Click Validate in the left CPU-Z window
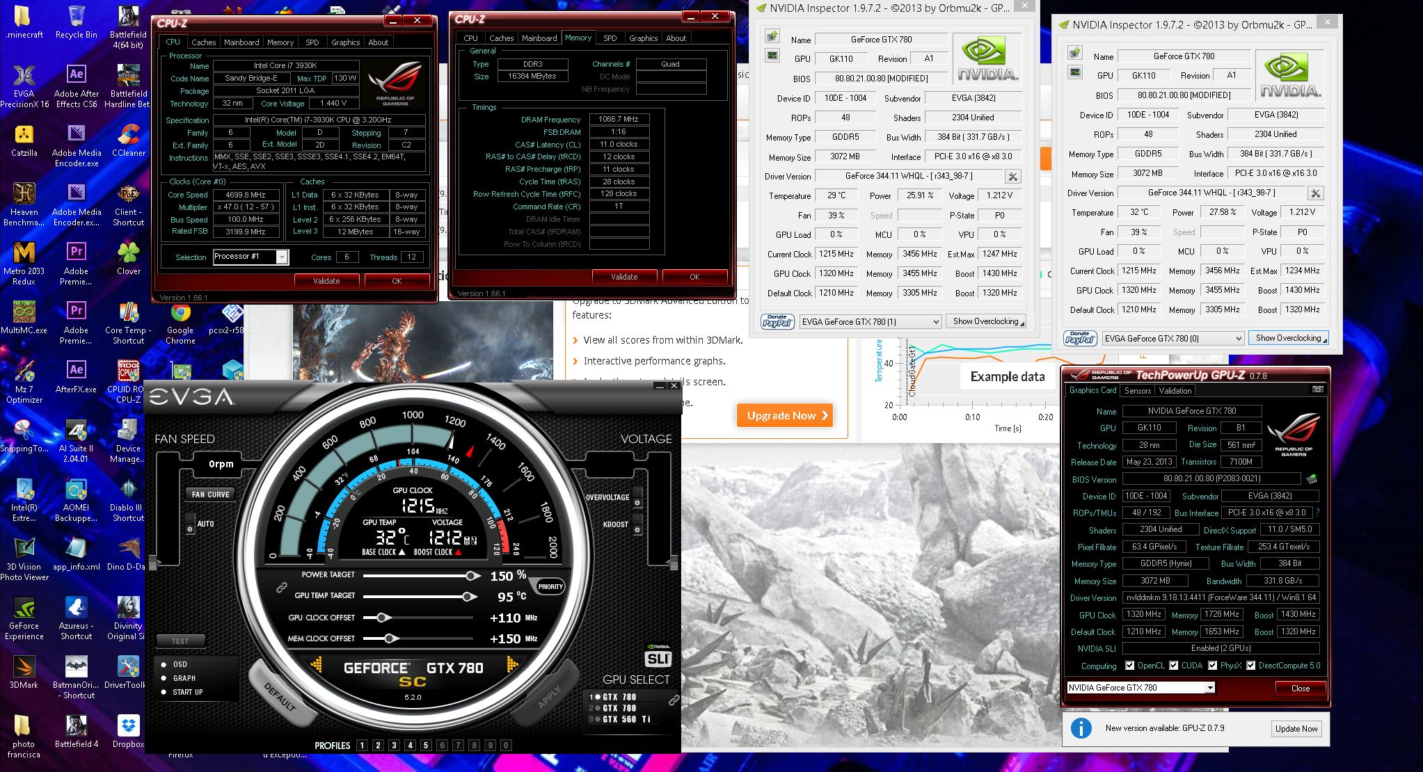The width and height of the screenshot is (1423, 772). (326, 281)
